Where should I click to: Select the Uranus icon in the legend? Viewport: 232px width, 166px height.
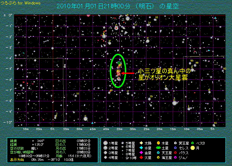pos(158,153)
